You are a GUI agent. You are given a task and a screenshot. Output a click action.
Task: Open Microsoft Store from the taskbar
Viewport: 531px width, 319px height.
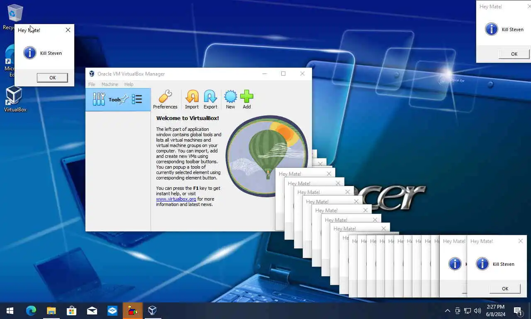[x=71, y=310]
